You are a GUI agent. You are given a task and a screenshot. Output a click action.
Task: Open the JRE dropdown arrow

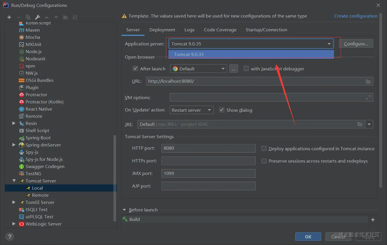[369, 124]
